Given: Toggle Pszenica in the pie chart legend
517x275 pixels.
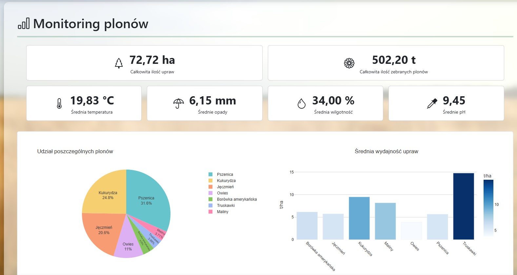Looking at the screenshot, I should pyautogui.click(x=225, y=174).
